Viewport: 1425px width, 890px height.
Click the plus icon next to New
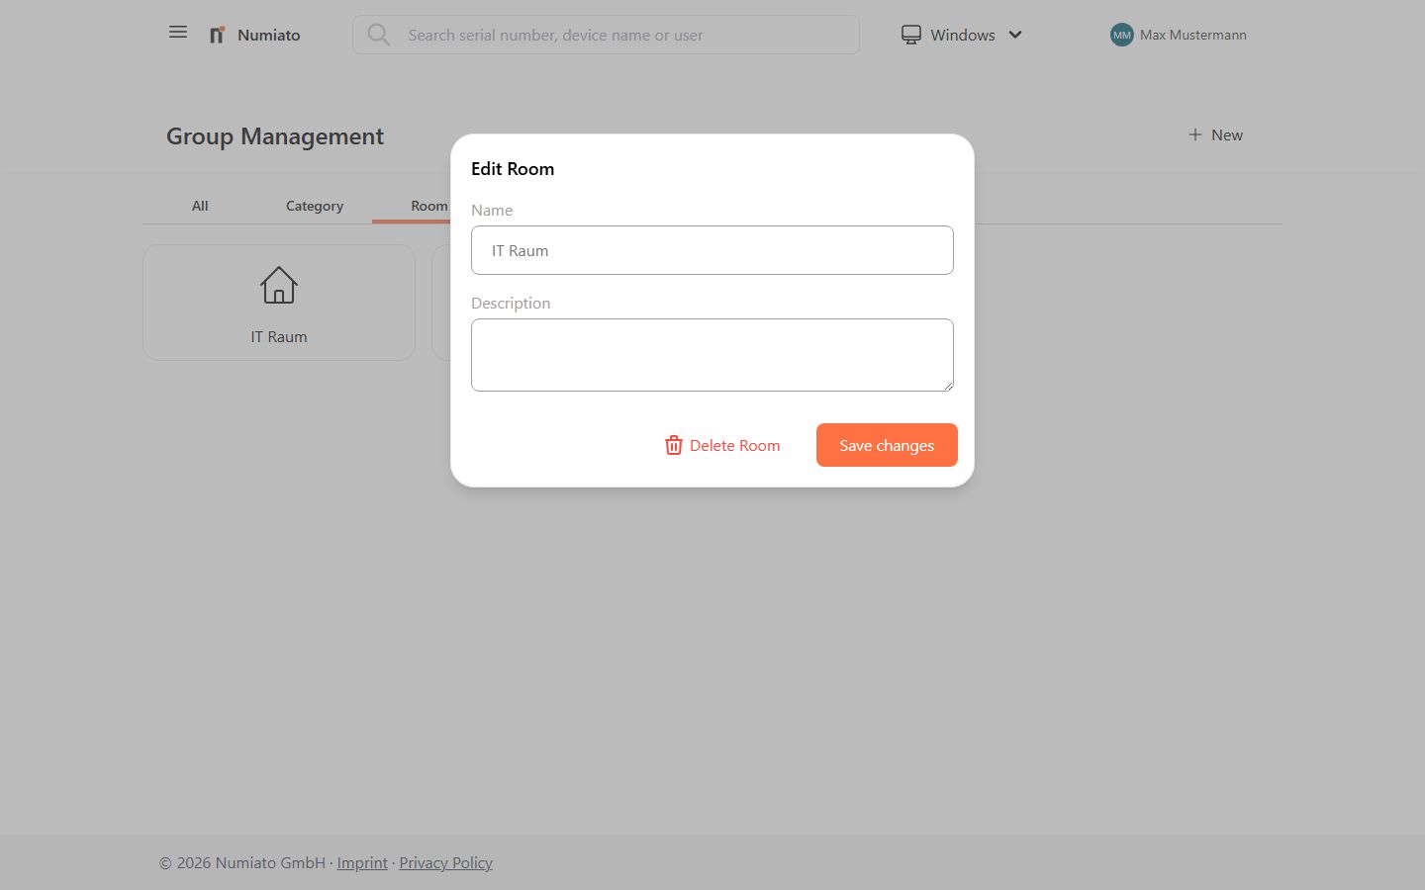[1194, 135]
